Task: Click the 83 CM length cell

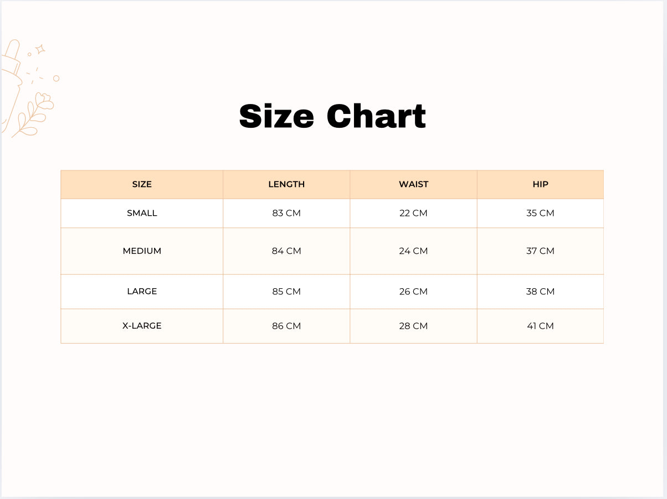Action: pos(286,213)
